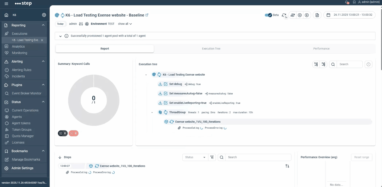Stop the running execution
This screenshot has height=187, width=382.
[300, 15]
